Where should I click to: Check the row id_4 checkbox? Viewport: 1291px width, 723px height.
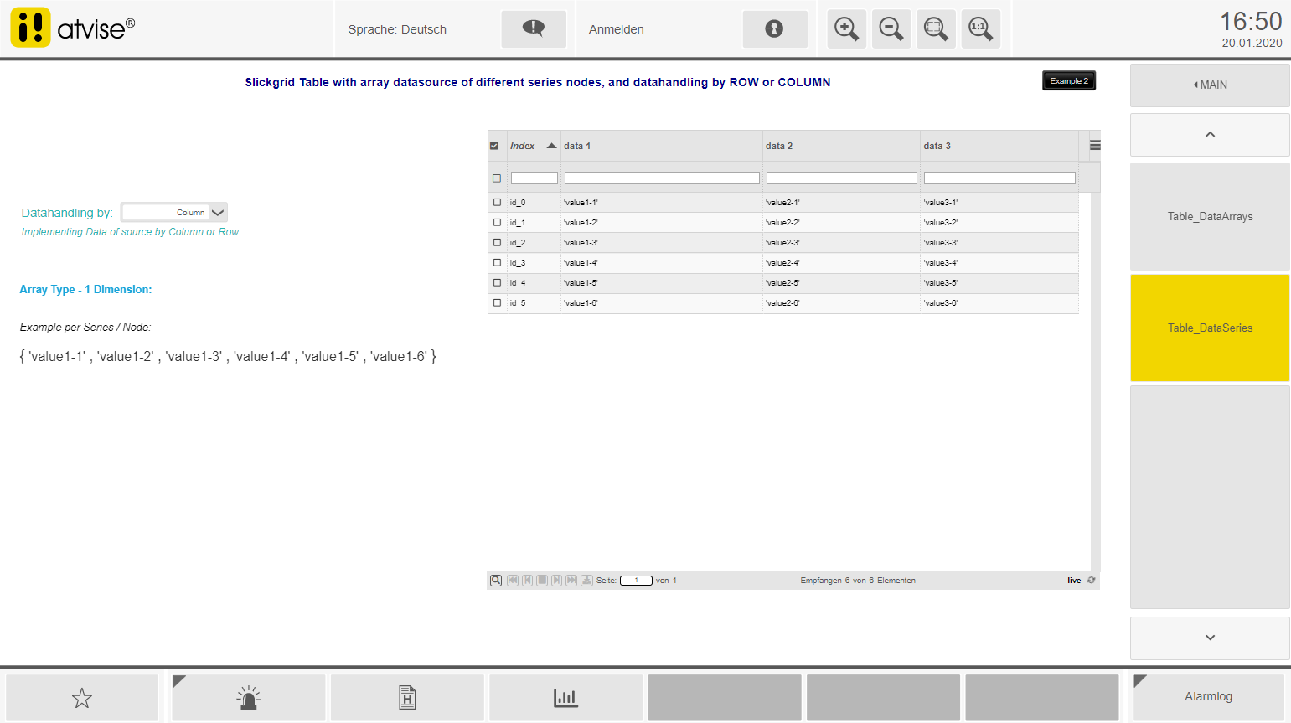[x=497, y=283]
